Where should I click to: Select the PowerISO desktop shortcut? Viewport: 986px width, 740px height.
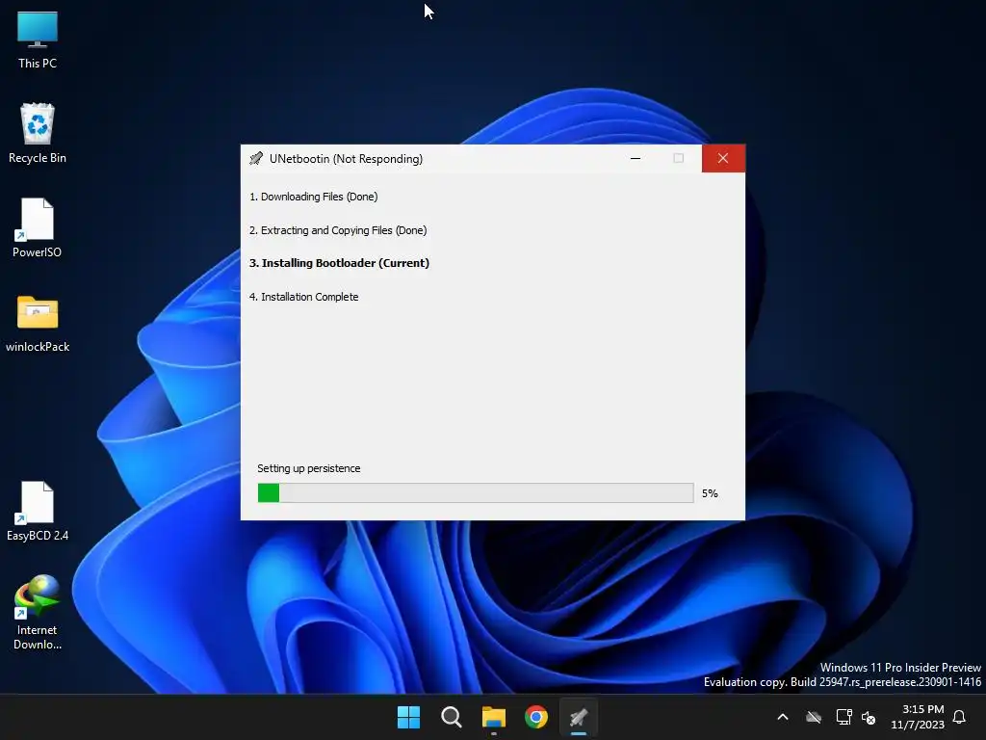click(38, 227)
